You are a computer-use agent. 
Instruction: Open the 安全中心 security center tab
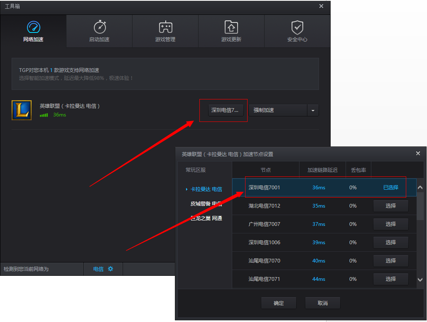(297, 31)
